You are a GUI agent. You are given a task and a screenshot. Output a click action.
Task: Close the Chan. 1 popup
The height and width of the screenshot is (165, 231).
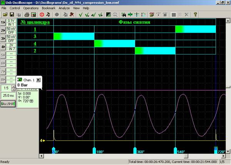click(x=38, y=79)
